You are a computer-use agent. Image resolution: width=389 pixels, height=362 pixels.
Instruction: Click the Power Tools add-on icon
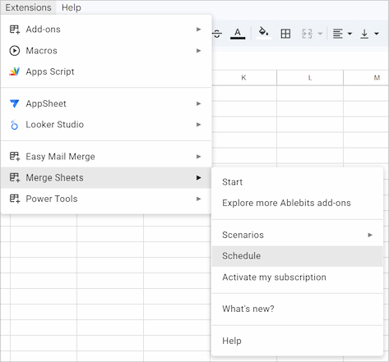pos(15,199)
